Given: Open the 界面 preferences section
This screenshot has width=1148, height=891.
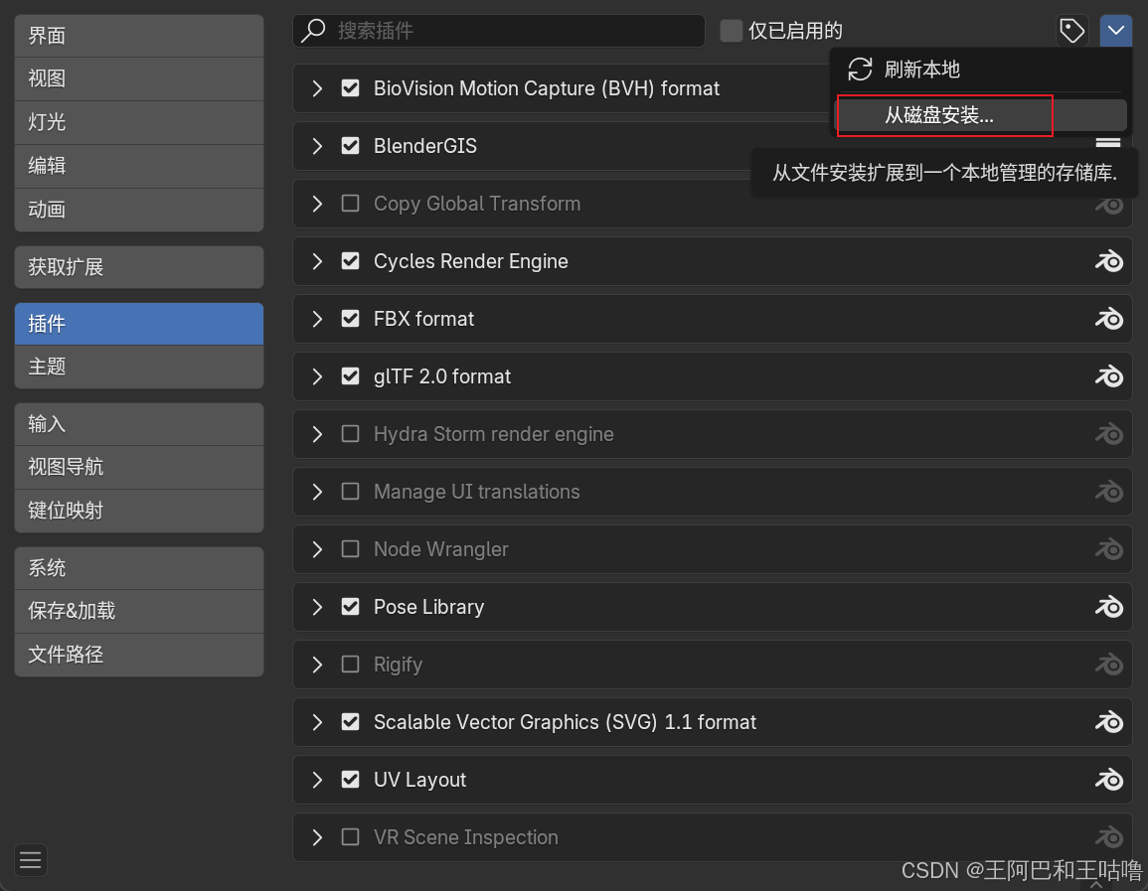Looking at the screenshot, I should pyautogui.click(x=139, y=36).
